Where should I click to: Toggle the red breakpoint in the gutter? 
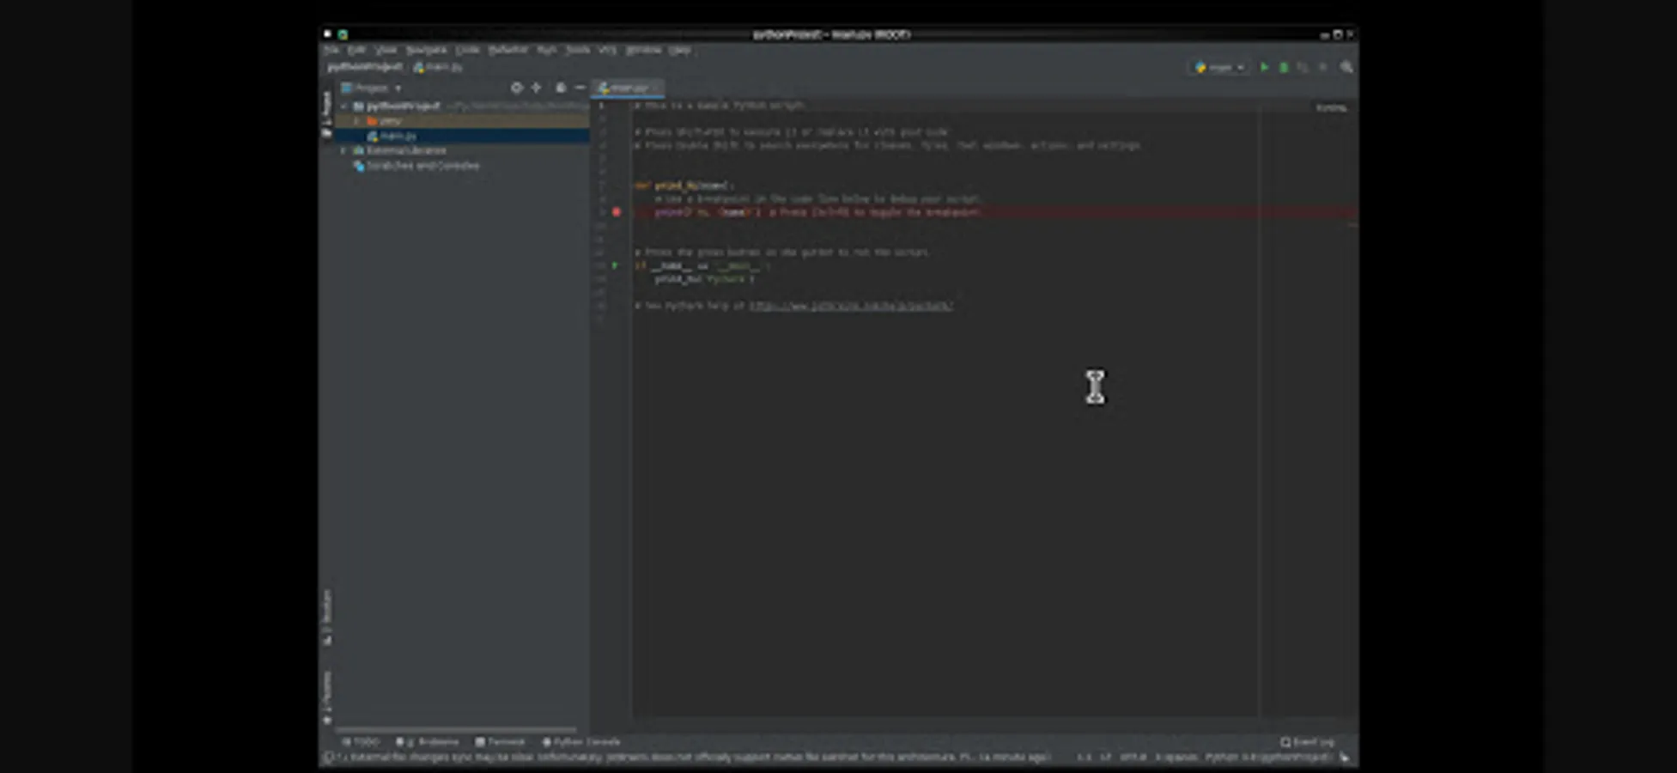click(617, 212)
